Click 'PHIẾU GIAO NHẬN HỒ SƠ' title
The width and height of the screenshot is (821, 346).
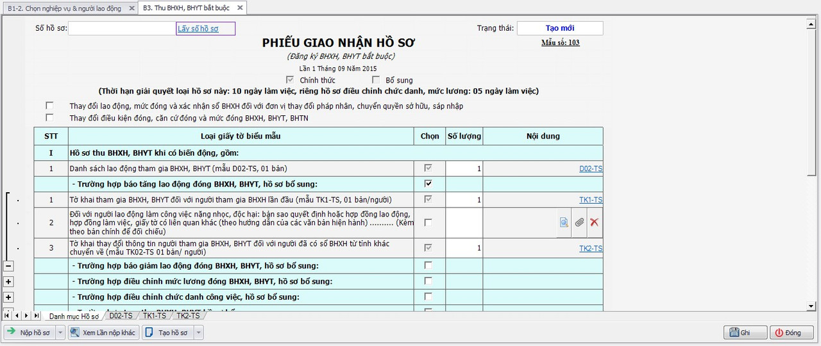339,43
